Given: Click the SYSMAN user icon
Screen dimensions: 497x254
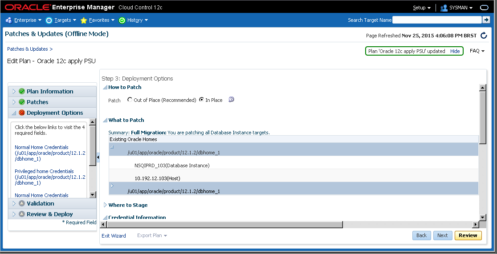Looking at the screenshot, I should click(x=444, y=8).
